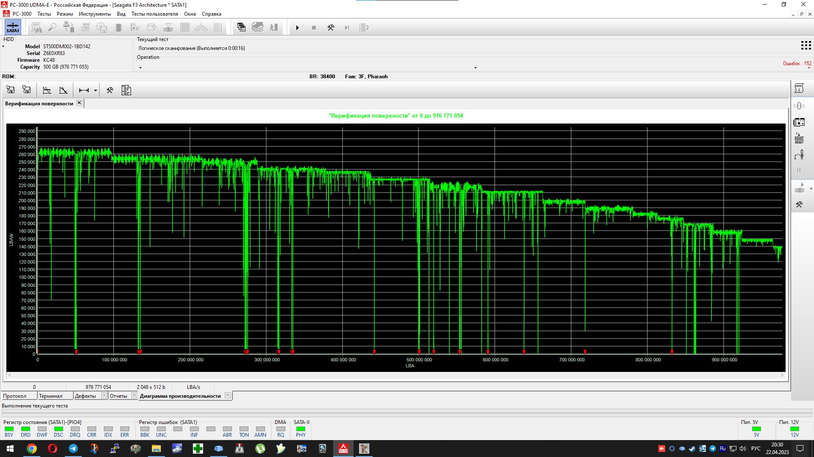Click the DRD status register indicator
The width and height of the screenshot is (814, 457).
25,429
